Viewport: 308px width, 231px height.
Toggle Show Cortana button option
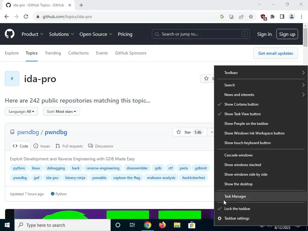[261, 104]
